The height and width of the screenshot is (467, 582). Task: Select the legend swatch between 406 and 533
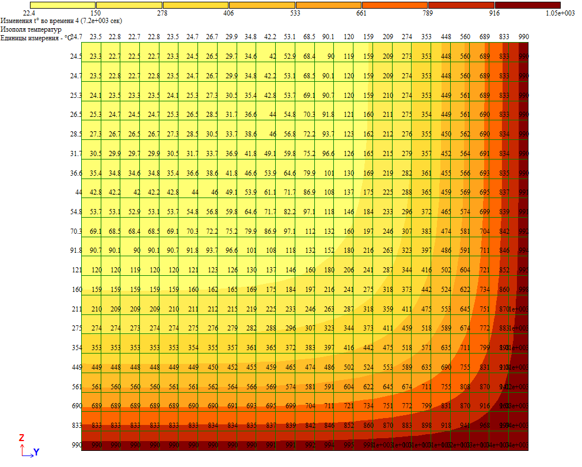point(262,5)
